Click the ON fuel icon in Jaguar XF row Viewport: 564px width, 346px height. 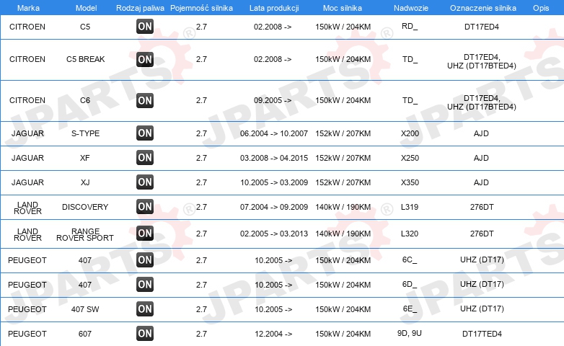click(145, 158)
